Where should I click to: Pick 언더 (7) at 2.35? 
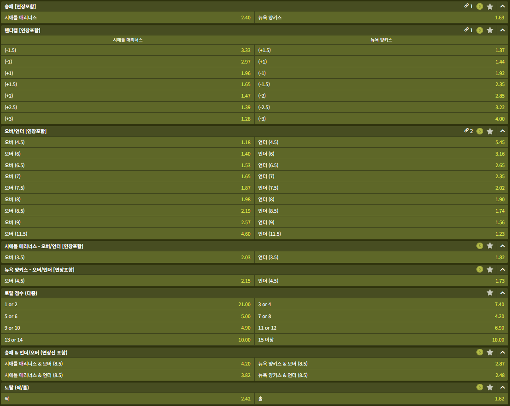381,176
